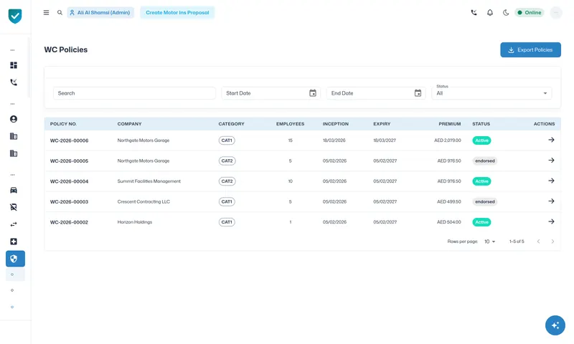
Task: Go to next page chevron
Action: 552,242
